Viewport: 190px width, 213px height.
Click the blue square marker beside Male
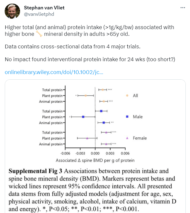[x=127, y=117]
